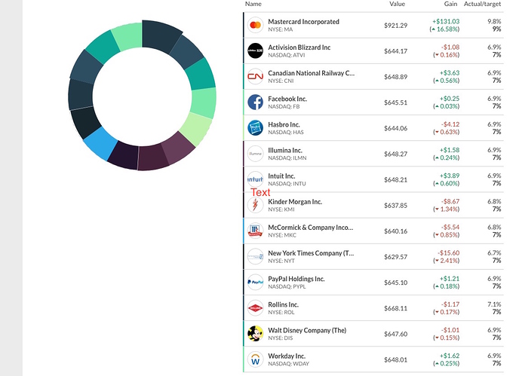
Task: Click the Workday logo icon
Action: pos(255,359)
